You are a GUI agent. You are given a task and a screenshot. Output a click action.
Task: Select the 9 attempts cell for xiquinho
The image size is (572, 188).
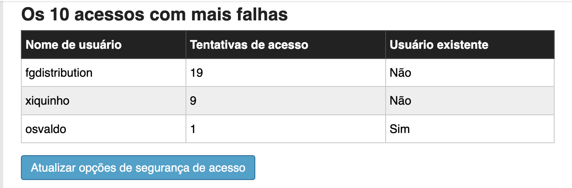point(286,101)
